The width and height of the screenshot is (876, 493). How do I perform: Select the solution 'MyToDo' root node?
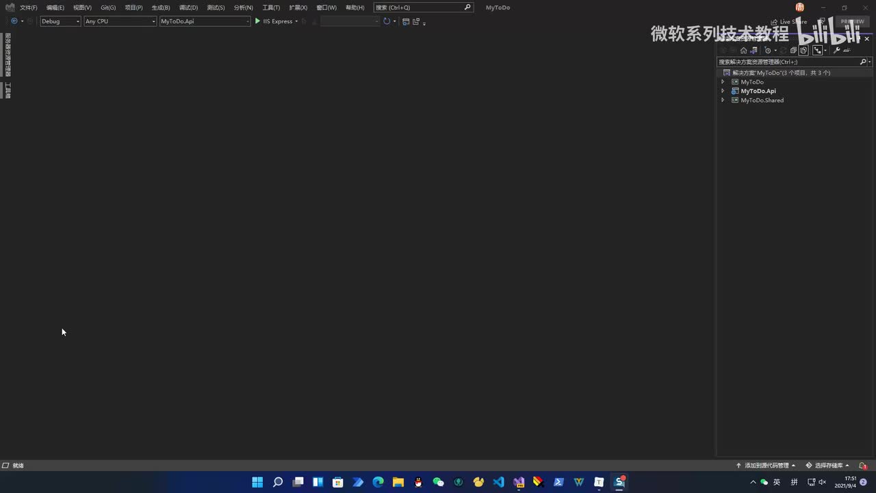click(781, 73)
